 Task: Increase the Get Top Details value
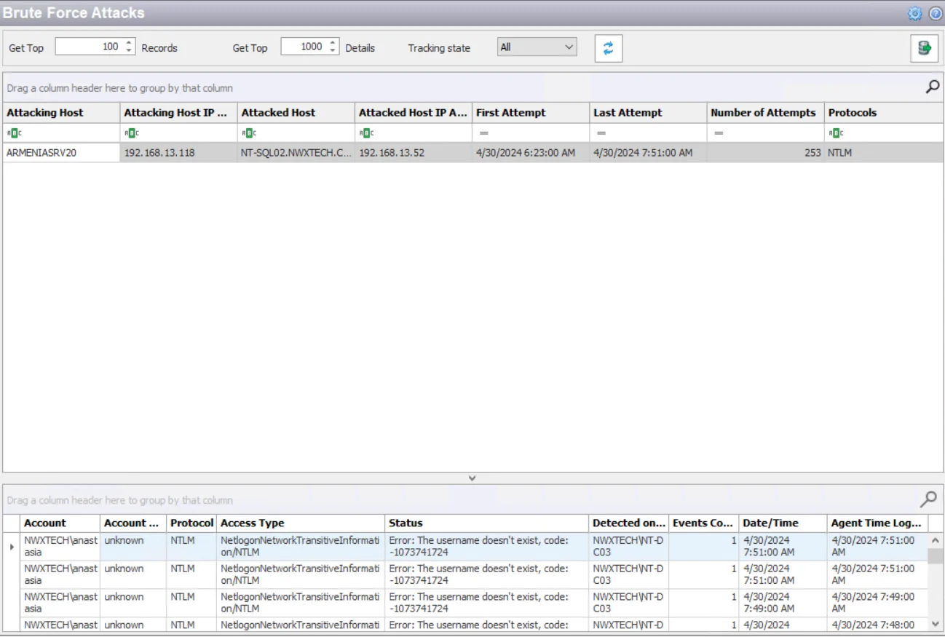[x=332, y=42]
